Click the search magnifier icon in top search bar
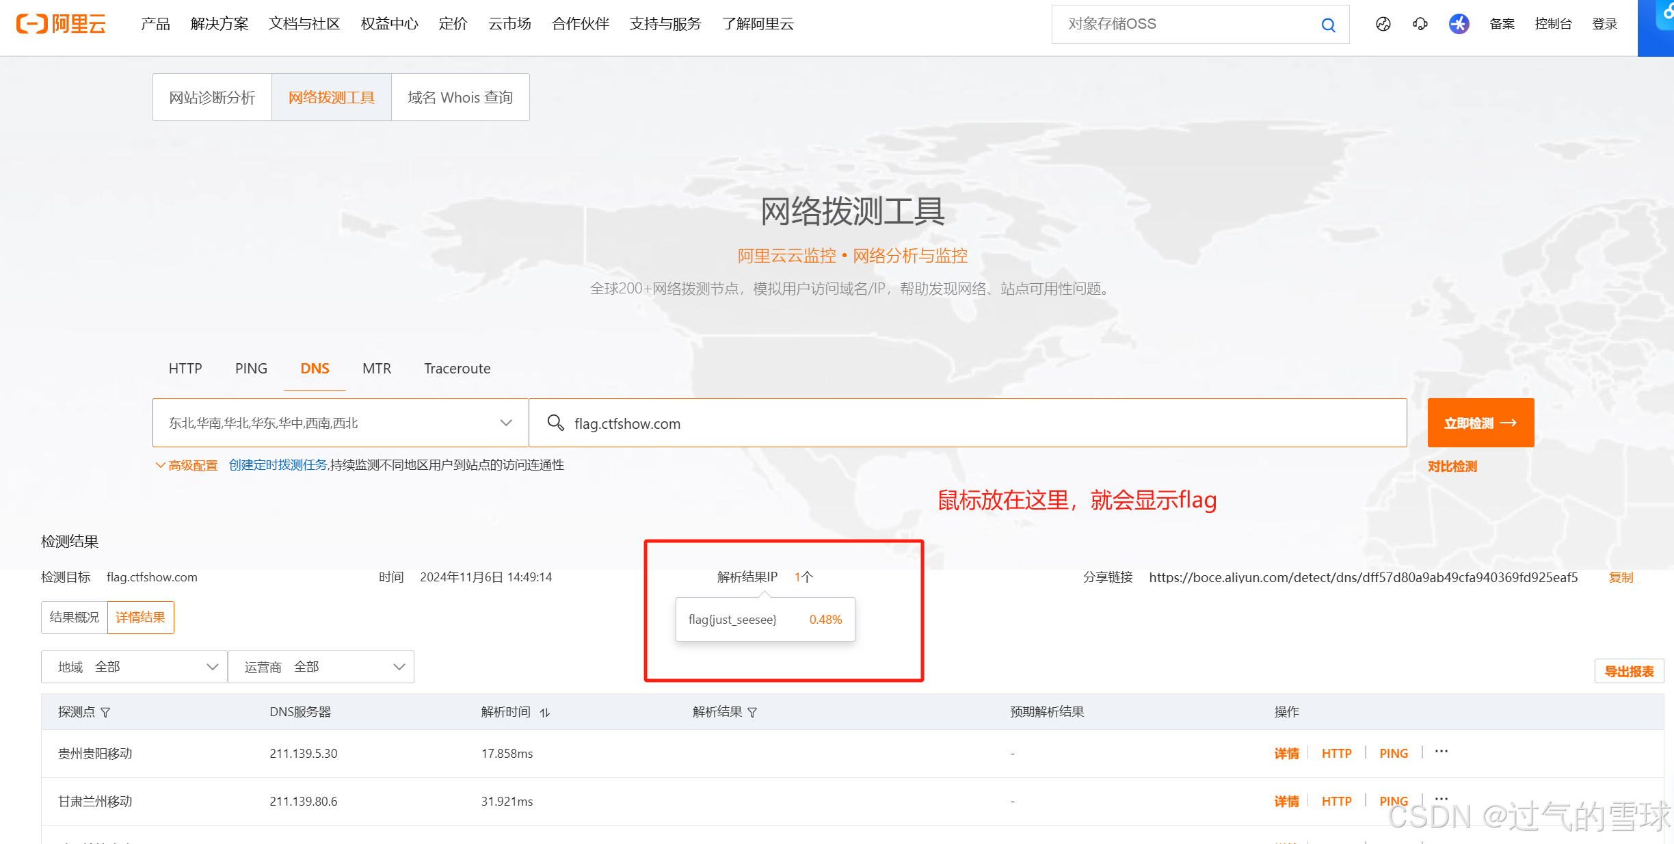The width and height of the screenshot is (1674, 844). point(1327,24)
